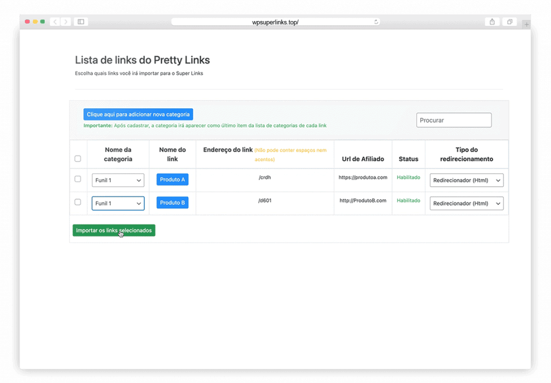Toggle the select-all checkbox in table header
Viewport: 551px width, 383px height.
coord(78,159)
